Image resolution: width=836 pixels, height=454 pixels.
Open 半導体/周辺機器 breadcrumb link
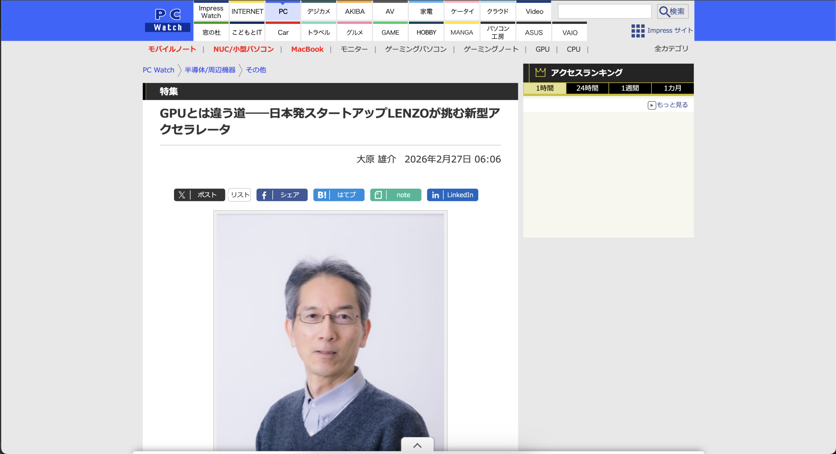point(210,70)
